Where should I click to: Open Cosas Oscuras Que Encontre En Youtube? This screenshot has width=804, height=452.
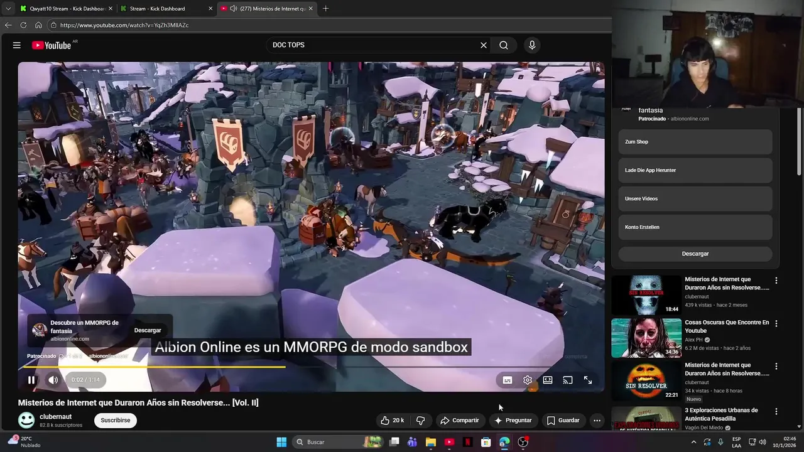726,326
